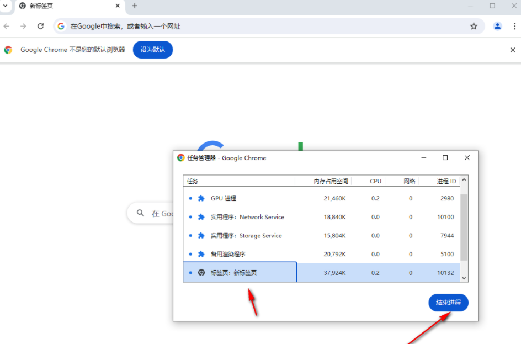Select 标签页: 新标签页 task row
Screen dimensions: 521x344
[321, 273]
